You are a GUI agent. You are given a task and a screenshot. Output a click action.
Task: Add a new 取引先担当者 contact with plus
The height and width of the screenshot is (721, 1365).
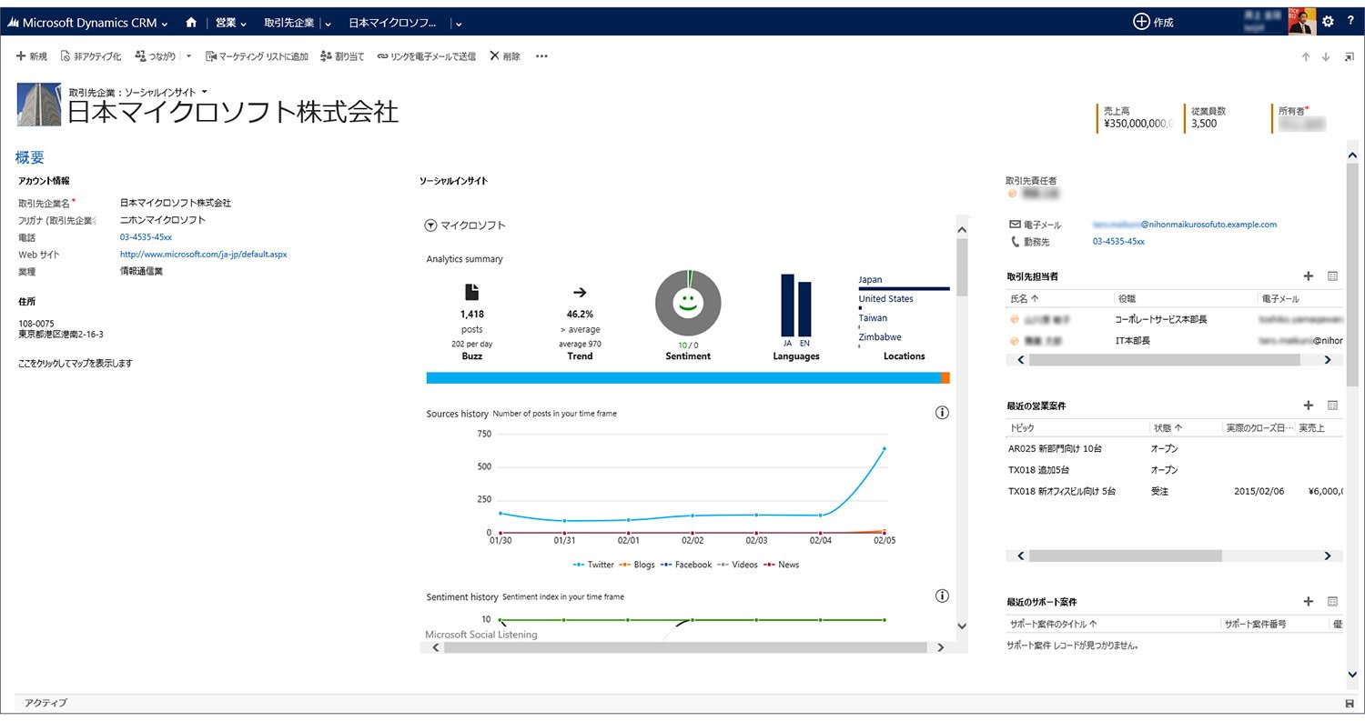point(1309,275)
